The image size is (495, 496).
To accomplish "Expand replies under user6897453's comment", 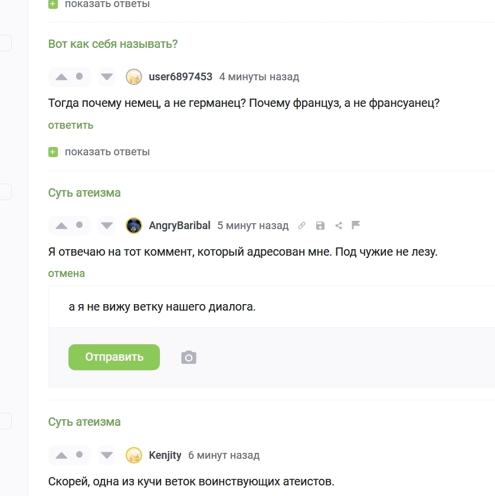I will pyautogui.click(x=107, y=152).
